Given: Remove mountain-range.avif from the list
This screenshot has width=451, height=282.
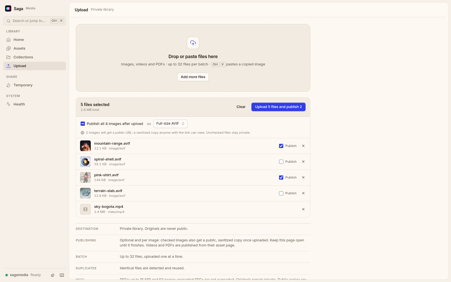Looking at the screenshot, I should coord(303,146).
